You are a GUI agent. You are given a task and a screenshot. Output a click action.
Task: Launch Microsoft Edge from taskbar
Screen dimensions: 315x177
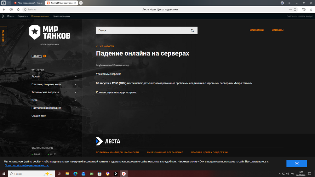click(x=75, y=174)
